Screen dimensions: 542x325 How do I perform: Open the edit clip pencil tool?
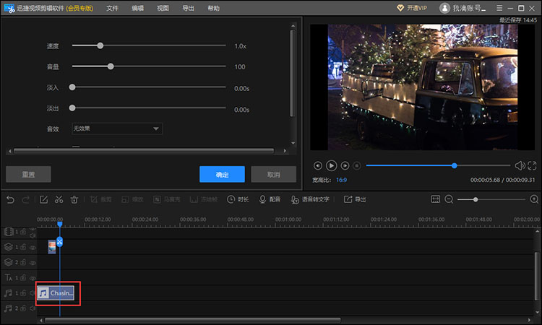pos(43,199)
